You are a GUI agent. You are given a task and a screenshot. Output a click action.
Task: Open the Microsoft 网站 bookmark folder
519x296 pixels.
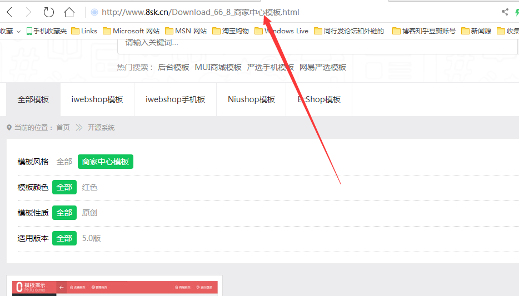[131, 31]
